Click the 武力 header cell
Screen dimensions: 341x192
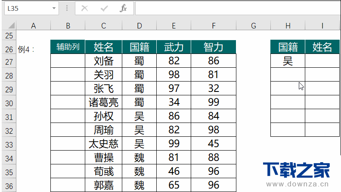[x=174, y=47]
